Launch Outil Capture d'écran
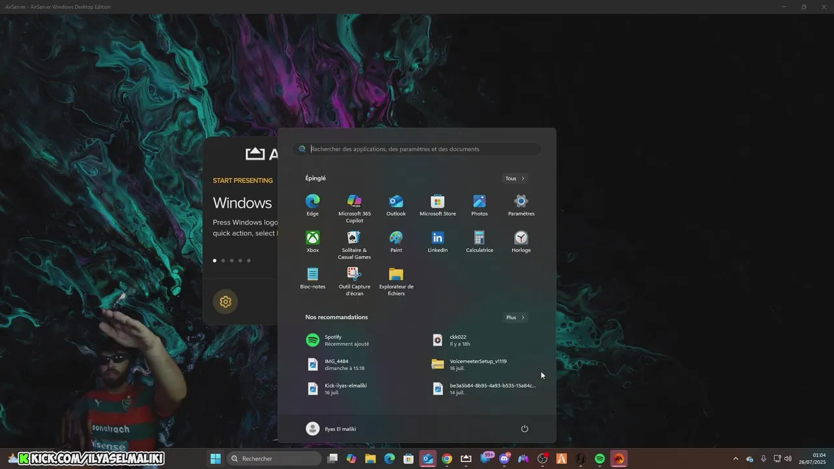Viewport: 834px width, 469px height. click(354, 281)
